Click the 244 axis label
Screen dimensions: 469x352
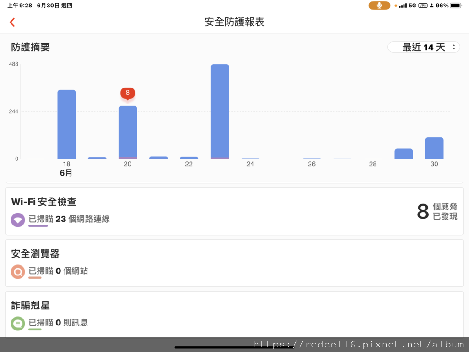pos(14,111)
